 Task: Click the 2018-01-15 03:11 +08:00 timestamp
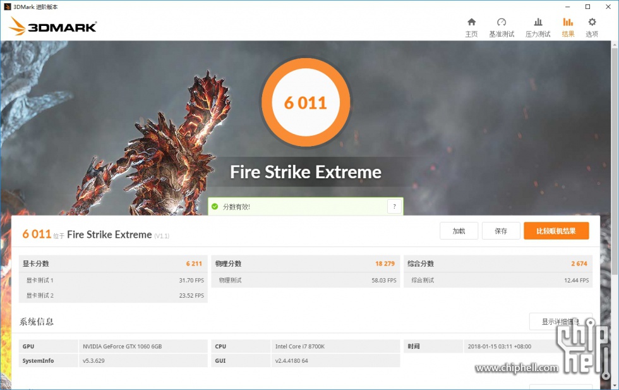(x=500, y=346)
